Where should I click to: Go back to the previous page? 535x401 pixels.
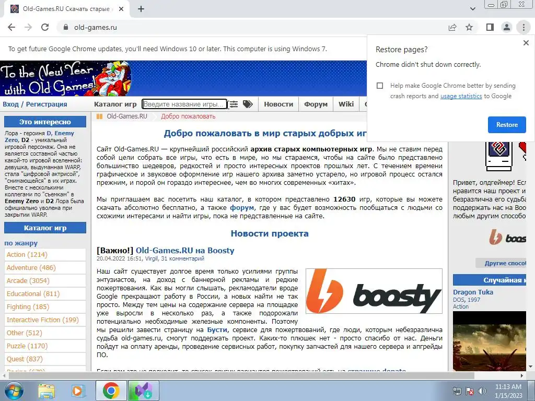11,27
